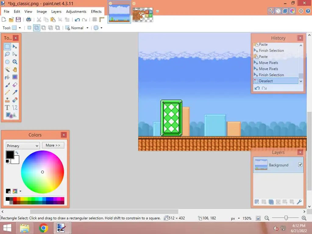Select the Clone Stamp tool
The image size is (312, 234).
coord(7,100)
